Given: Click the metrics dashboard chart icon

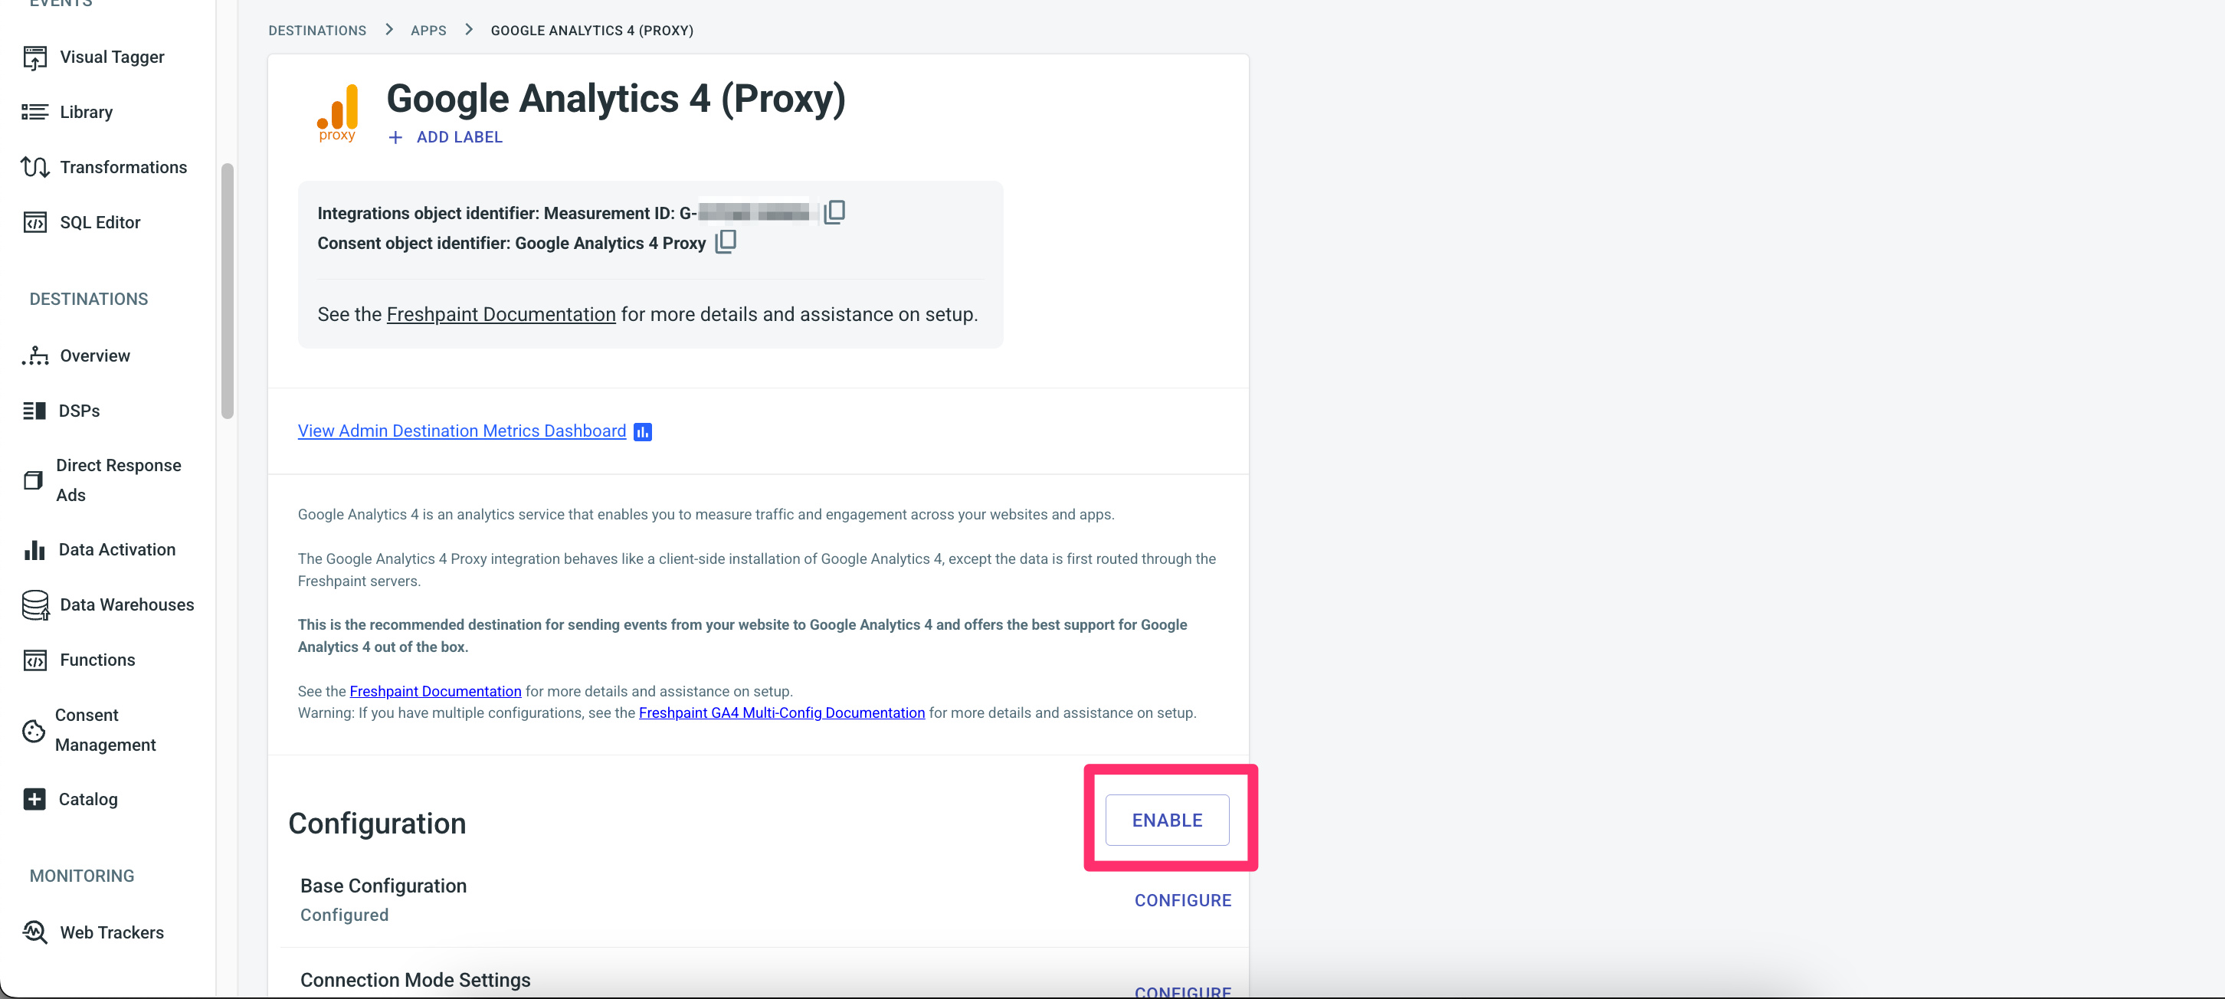Looking at the screenshot, I should (x=643, y=432).
